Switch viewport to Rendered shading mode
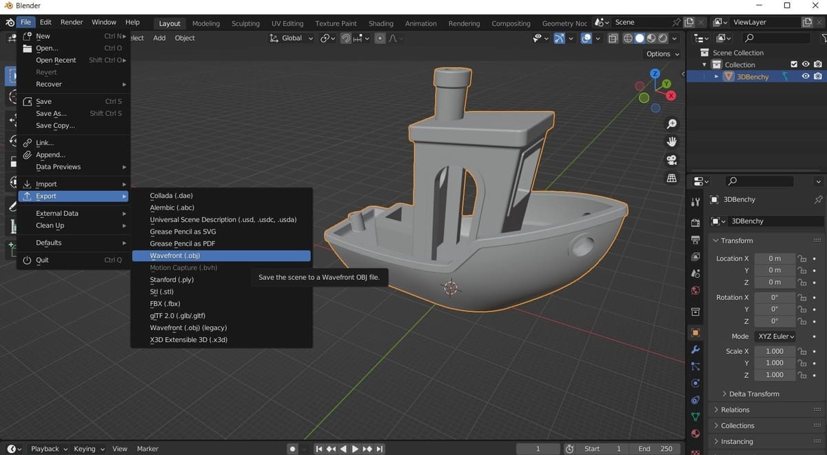This screenshot has width=827, height=455. [662, 38]
